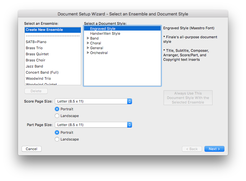Choose the SATB+Piano ensemble

coord(53,42)
